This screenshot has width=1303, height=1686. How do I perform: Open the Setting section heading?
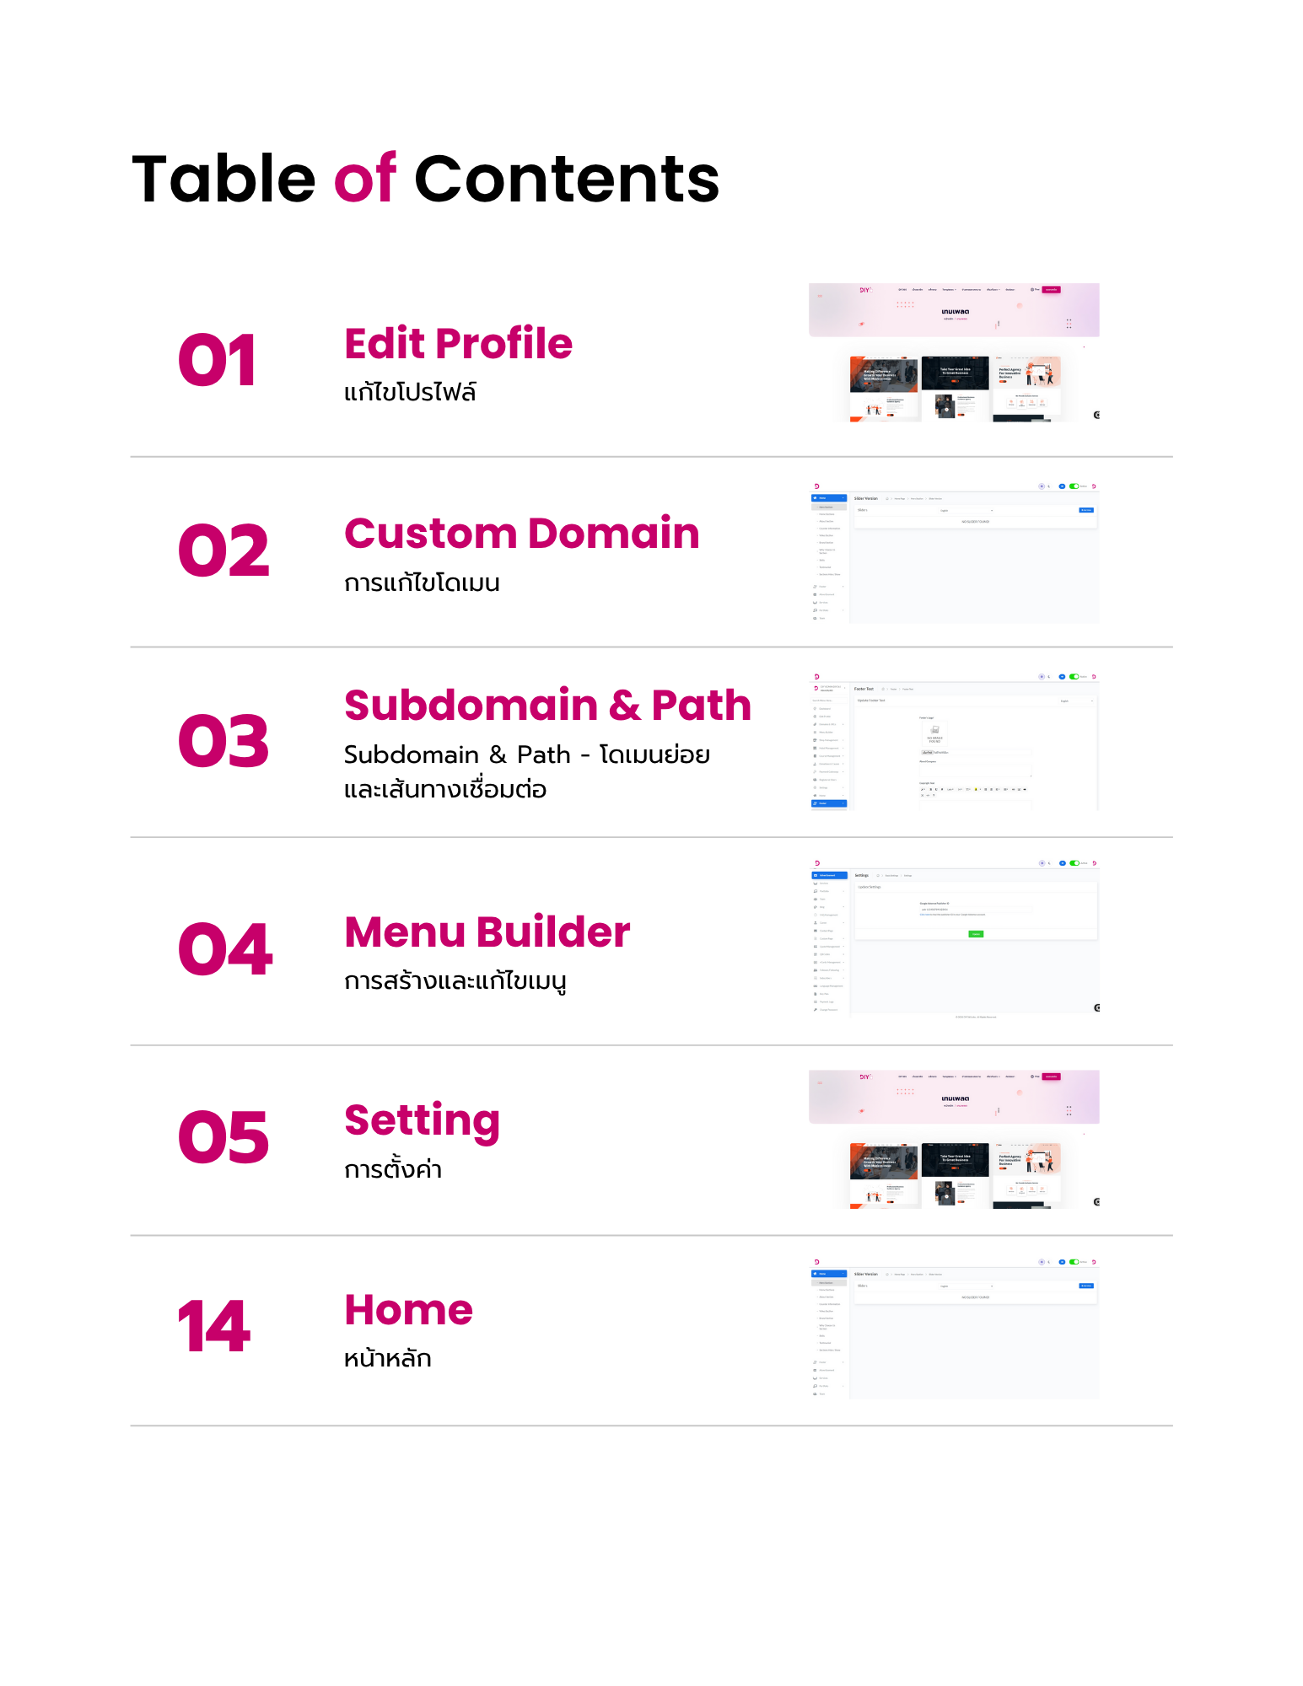[x=422, y=1122]
